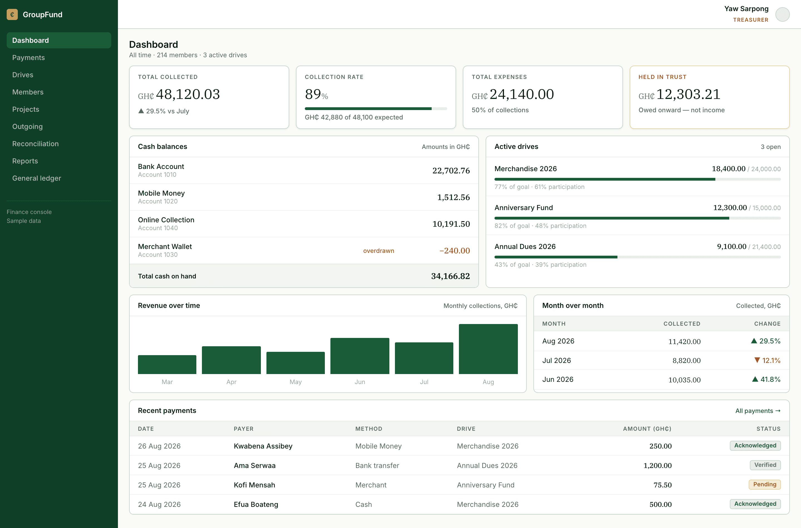Open the Members sidebar item
The width and height of the screenshot is (801, 528).
pos(59,92)
